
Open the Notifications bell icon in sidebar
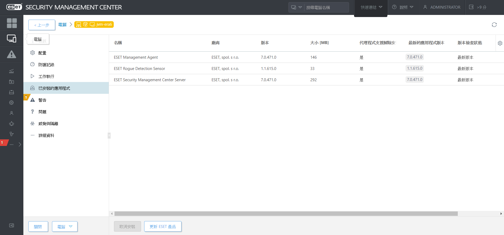point(12,124)
